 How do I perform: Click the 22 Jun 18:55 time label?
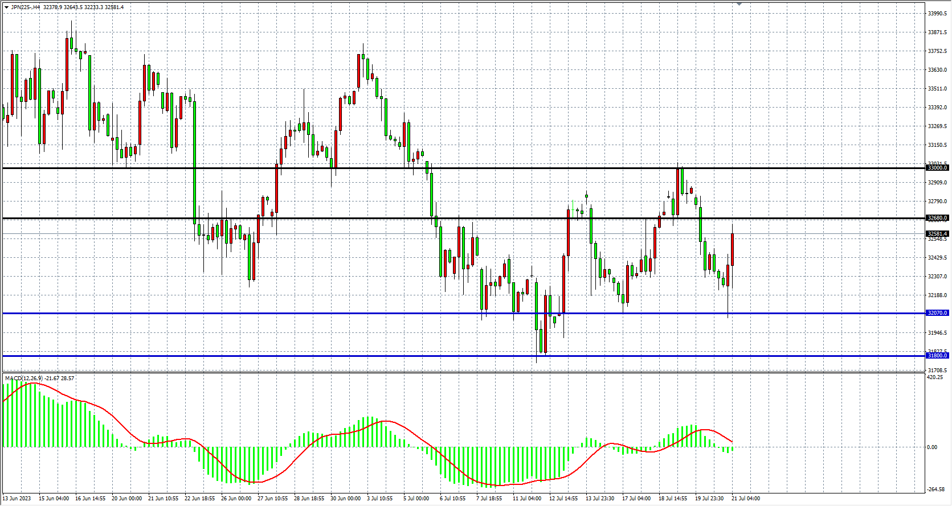pos(199,499)
